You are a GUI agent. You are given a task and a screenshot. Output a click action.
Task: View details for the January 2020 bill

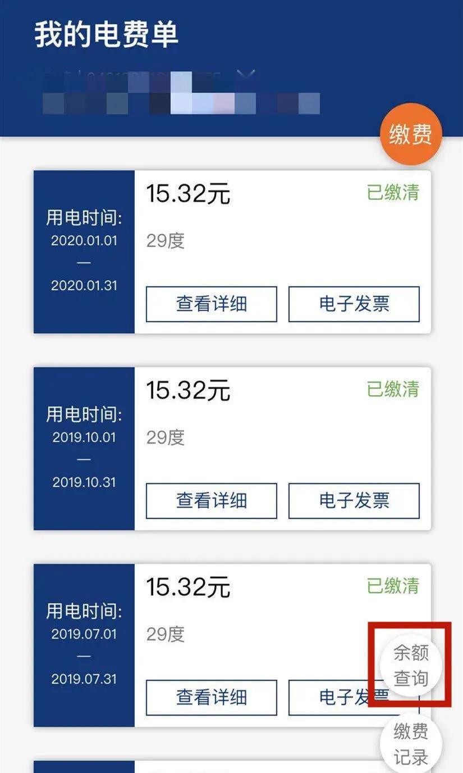(211, 304)
